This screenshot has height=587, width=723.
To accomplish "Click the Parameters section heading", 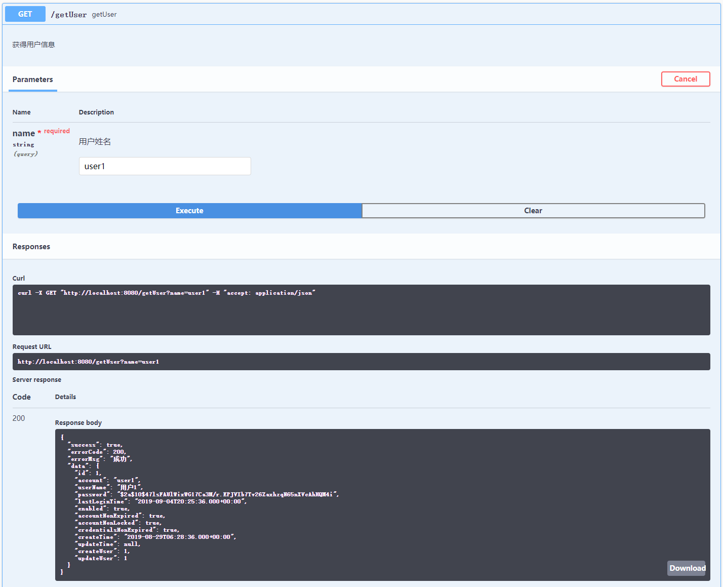I will (x=32, y=80).
